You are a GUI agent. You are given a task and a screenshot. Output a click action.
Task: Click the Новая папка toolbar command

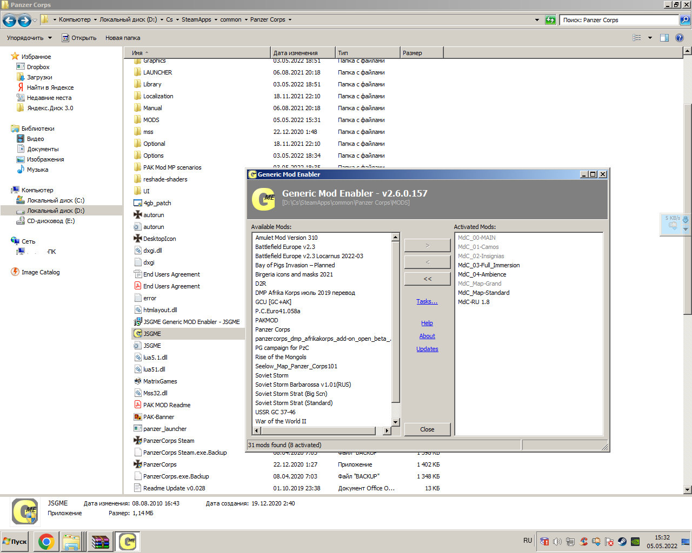pyautogui.click(x=123, y=38)
